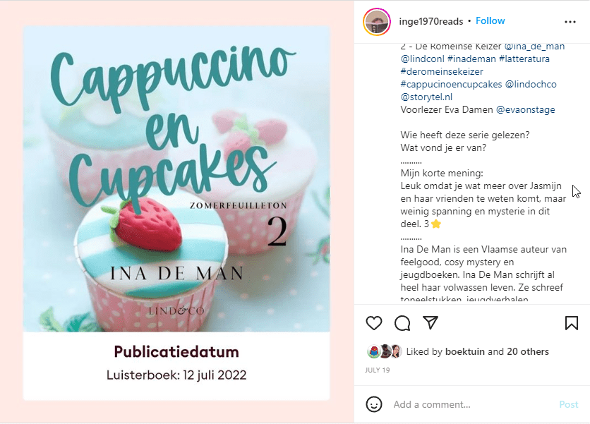Screen dimensions: 590x424
Task: Like the post with heart icon
Action: (373, 323)
